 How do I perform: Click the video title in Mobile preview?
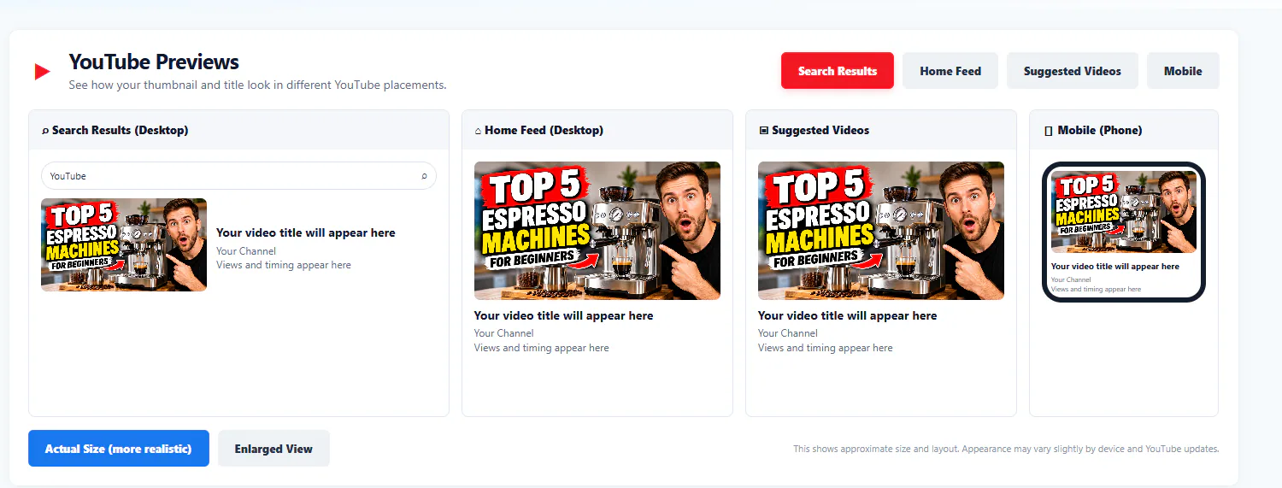(x=1115, y=267)
